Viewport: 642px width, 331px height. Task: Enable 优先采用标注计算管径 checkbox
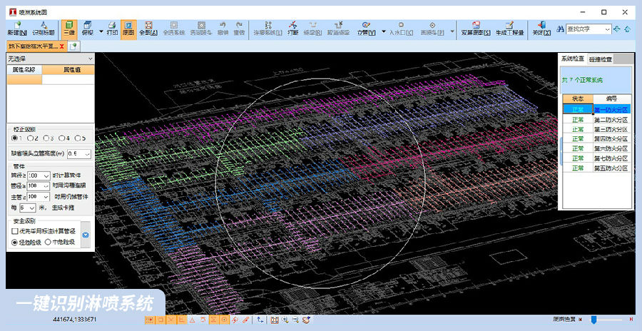click(x=15, y=231)
